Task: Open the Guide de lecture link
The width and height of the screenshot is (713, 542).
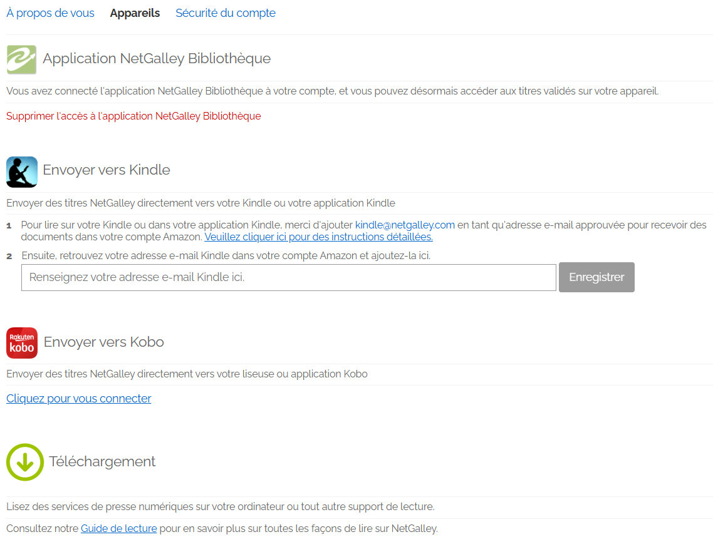Action: [118, 529]
